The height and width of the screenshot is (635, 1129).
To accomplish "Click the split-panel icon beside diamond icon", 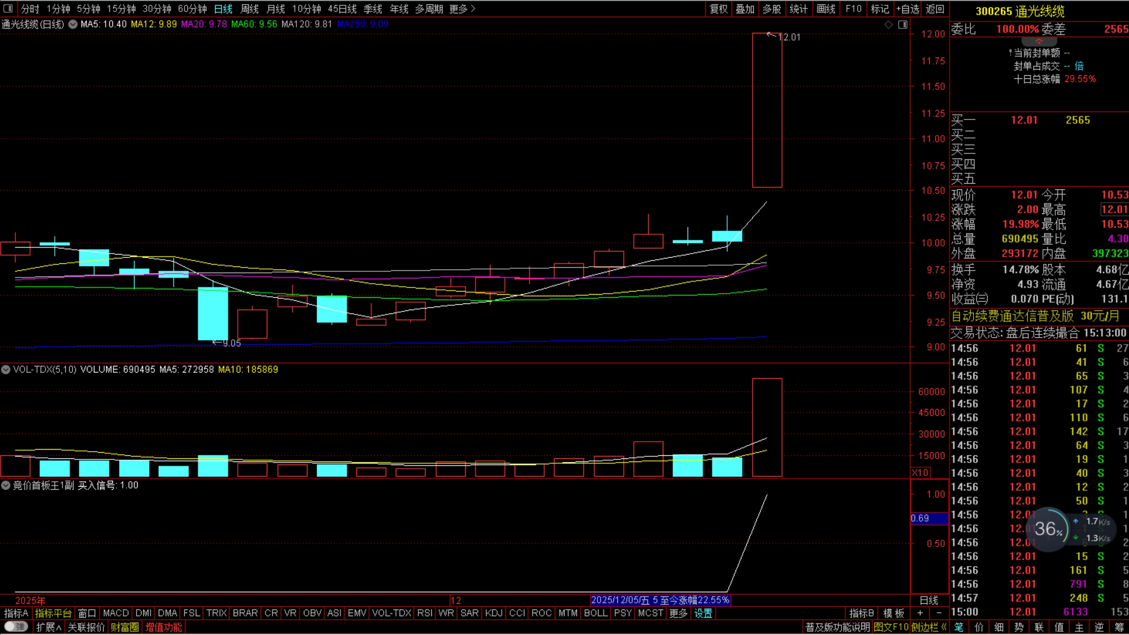I will [903, 25].
